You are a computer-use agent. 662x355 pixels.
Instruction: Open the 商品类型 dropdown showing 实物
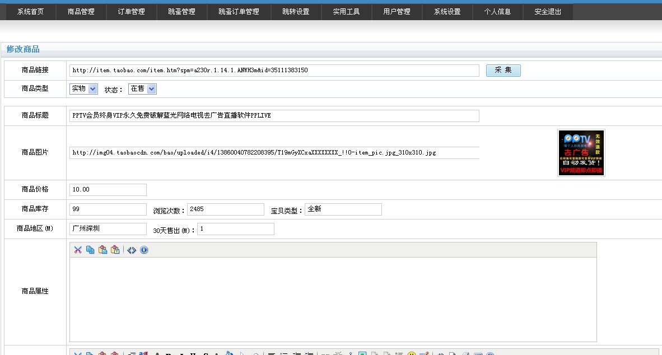83,88
